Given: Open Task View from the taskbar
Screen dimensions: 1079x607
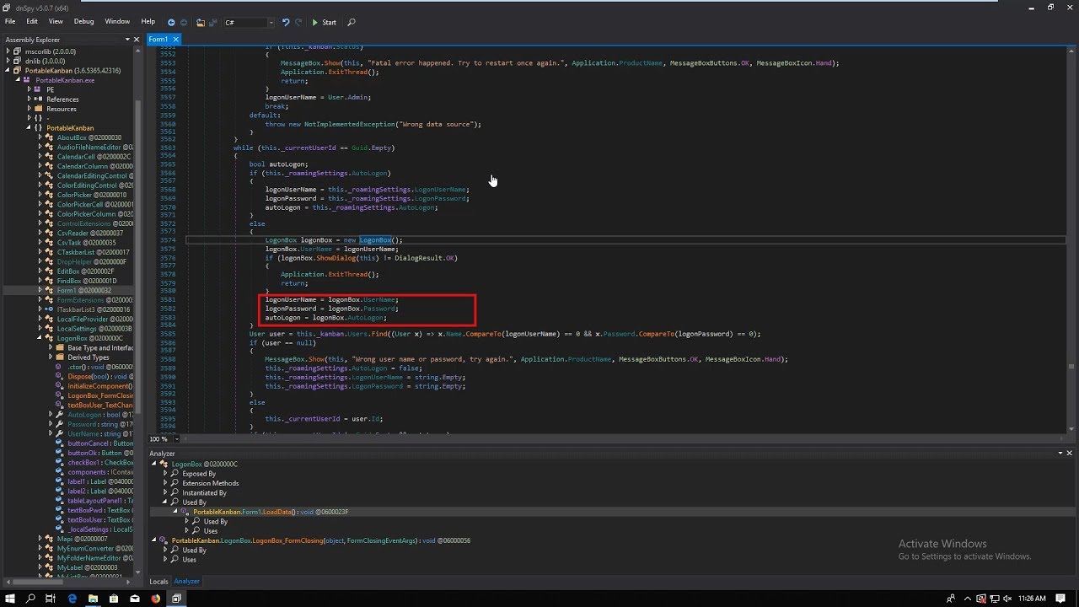Looking at the screenshot, I should tap(51, 598).
